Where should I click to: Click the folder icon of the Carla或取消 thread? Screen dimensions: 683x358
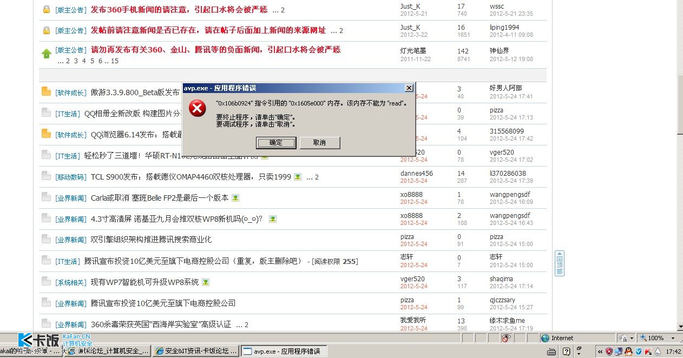pos(47,197)
